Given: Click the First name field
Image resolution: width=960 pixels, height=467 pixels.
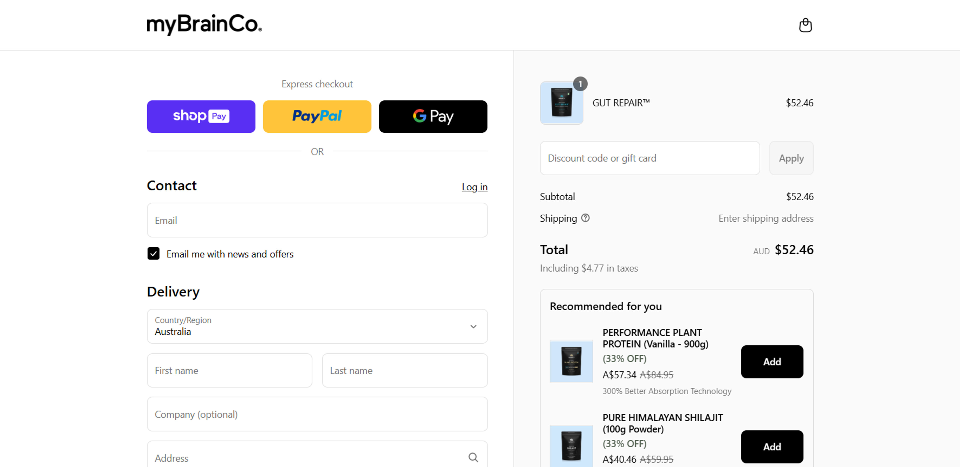Looking at the screenshot, I should [229, 371].
